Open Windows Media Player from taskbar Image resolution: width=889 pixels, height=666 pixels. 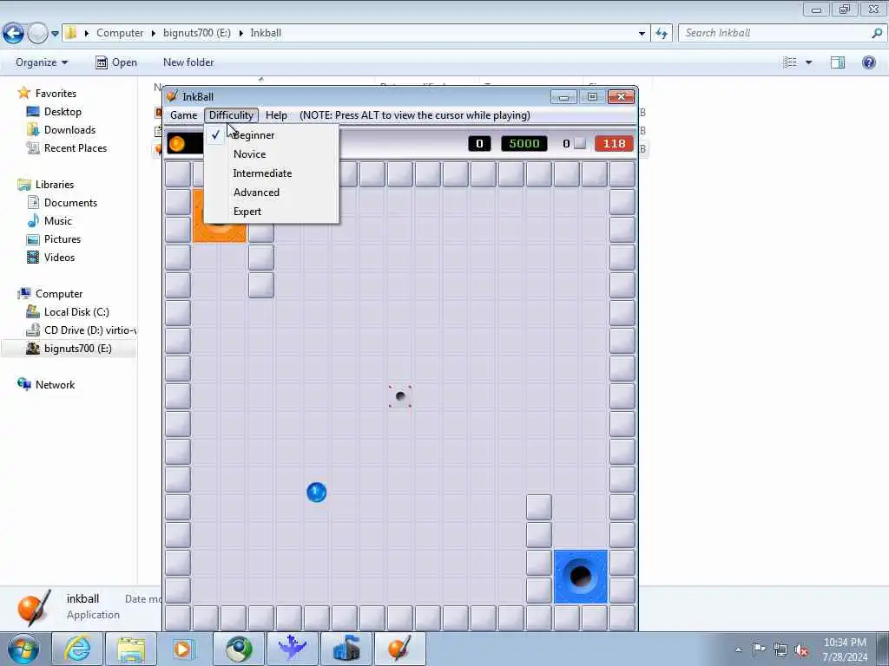(183, 649)
